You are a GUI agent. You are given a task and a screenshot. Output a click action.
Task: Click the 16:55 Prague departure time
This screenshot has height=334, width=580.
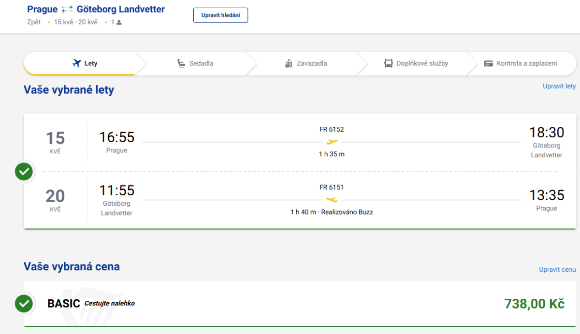pyautogui.click(x=116, y=137)
